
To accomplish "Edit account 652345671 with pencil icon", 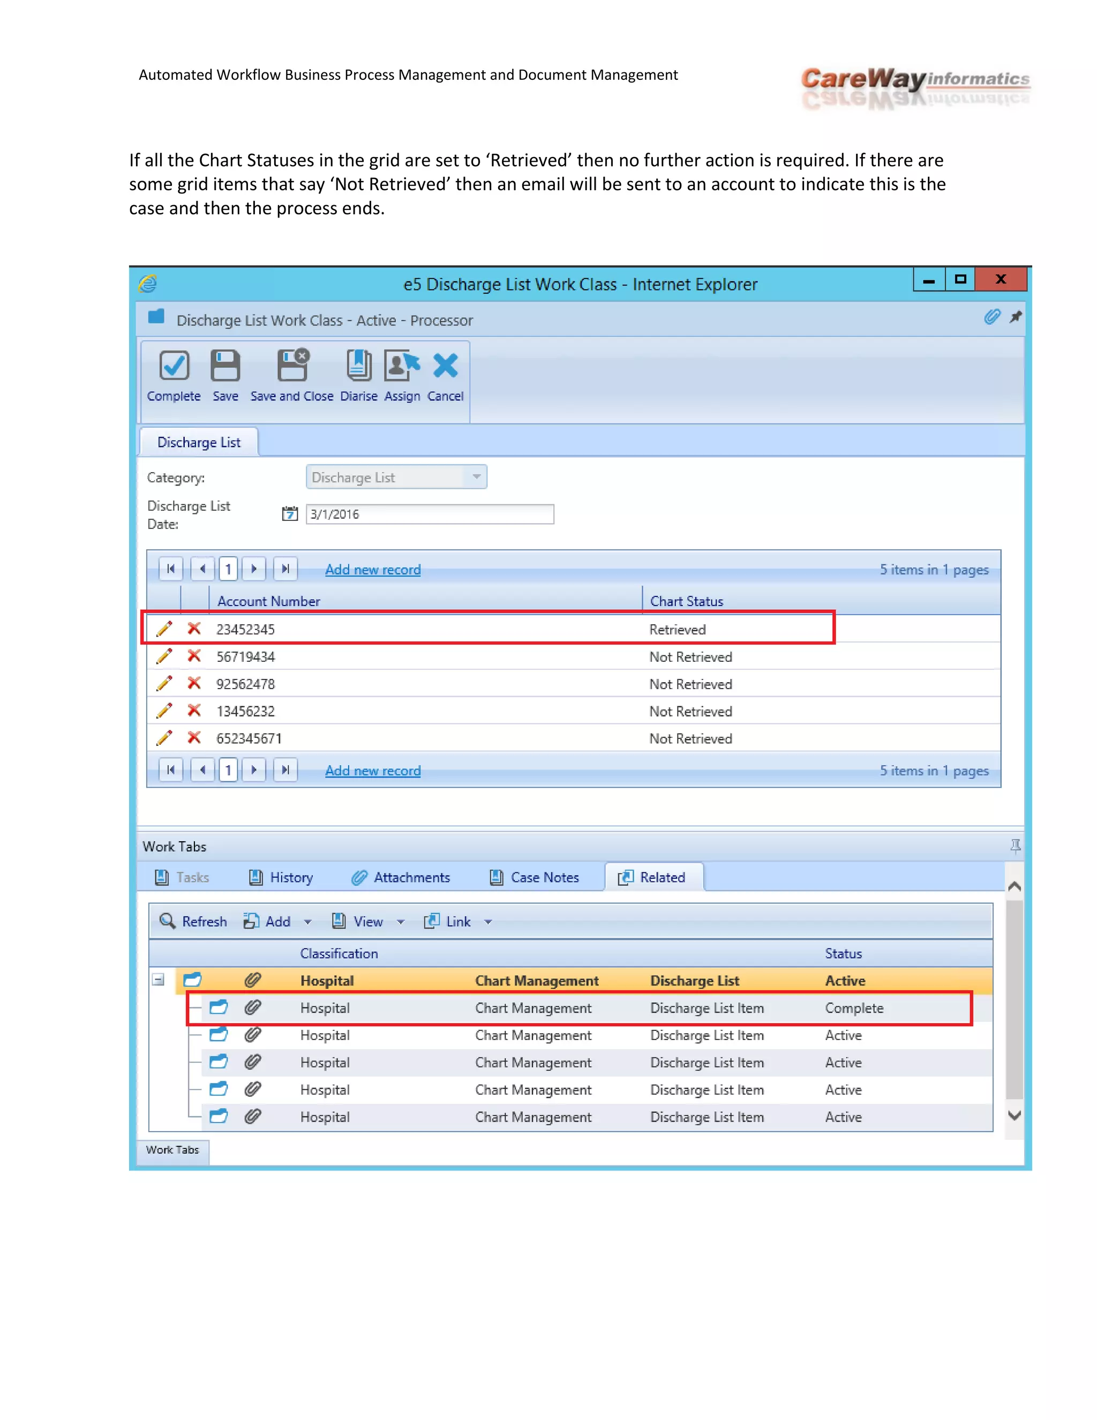I will tap(164, 738).
